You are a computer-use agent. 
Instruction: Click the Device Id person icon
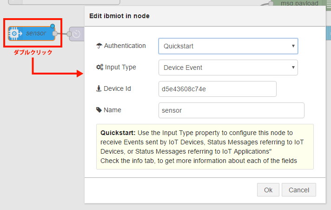tap(99, 88)
